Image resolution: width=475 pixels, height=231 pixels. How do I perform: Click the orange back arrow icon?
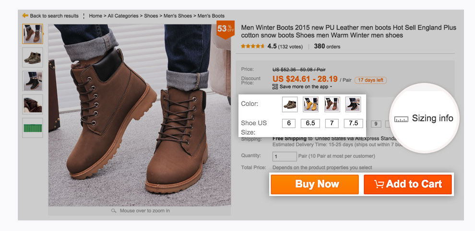[x=25, y=16]
